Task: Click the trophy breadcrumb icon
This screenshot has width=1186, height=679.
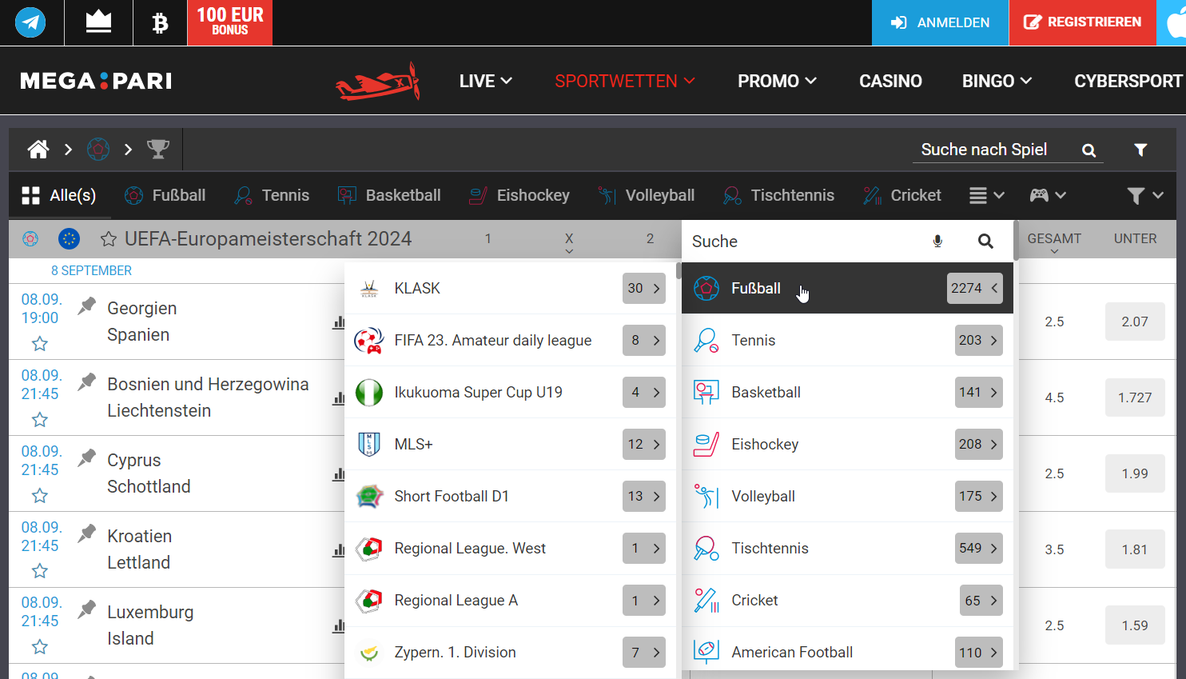Action: 158,150
